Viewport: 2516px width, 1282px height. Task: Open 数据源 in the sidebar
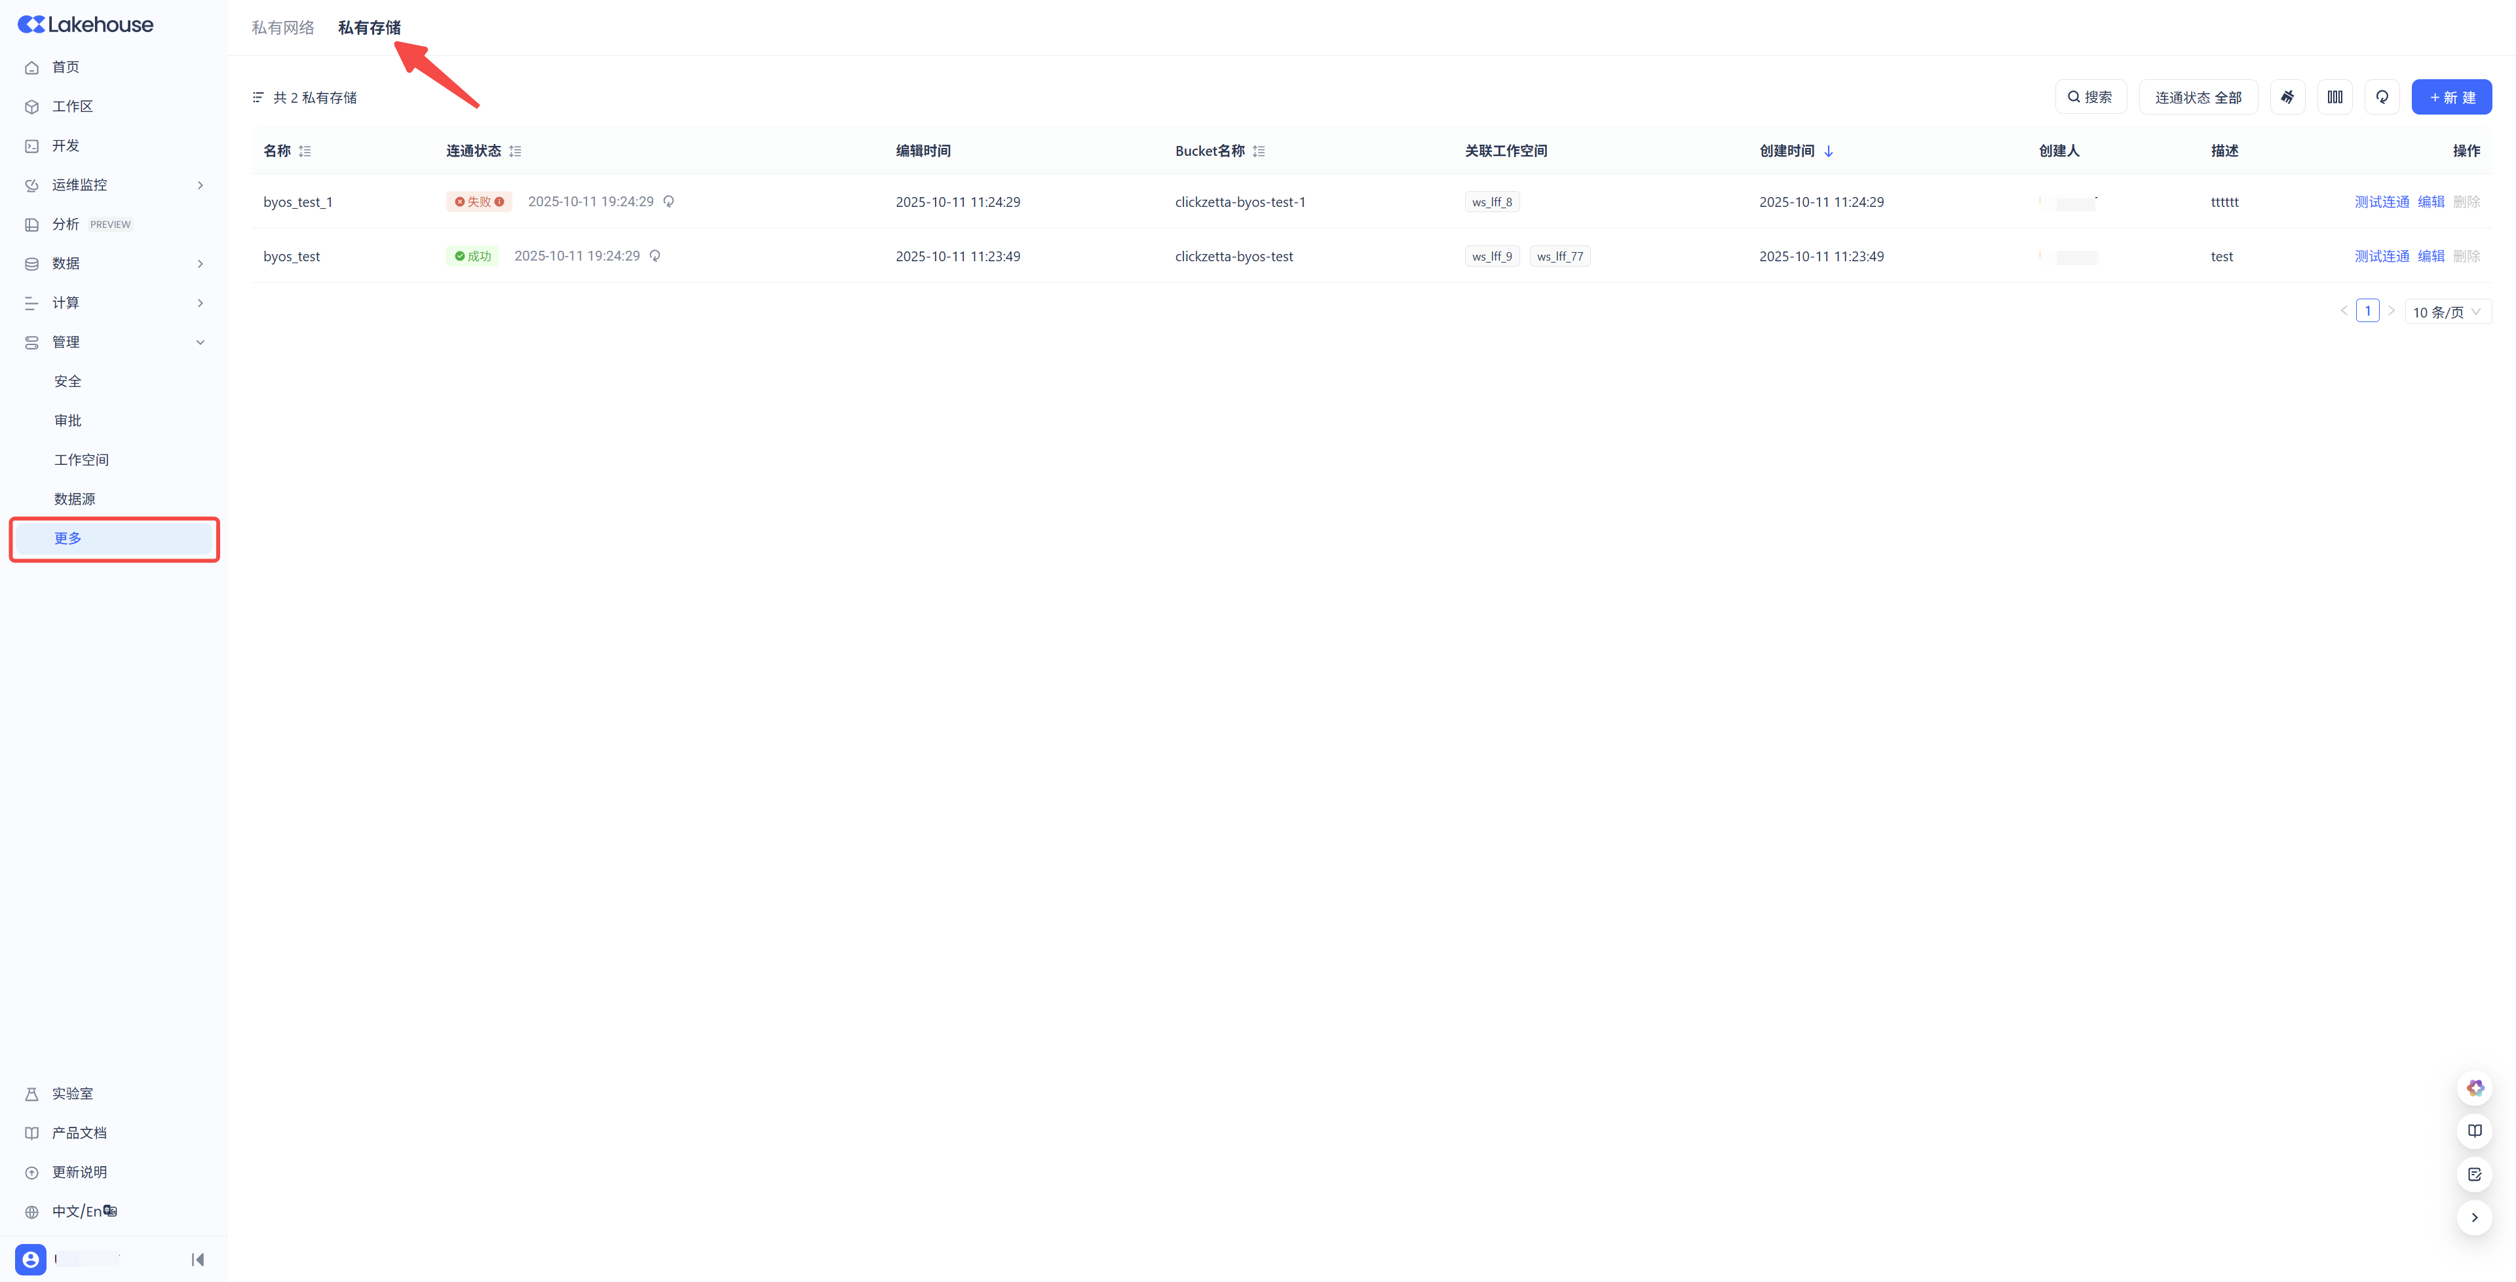(74, 498)
